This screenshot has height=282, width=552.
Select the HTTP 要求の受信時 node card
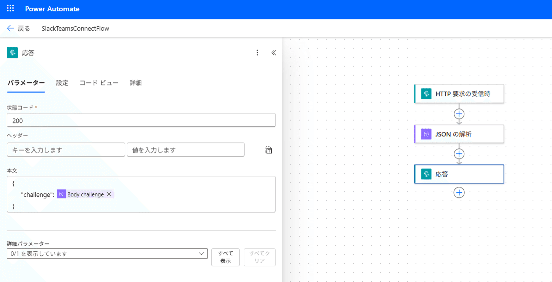[x=459, y=94]
